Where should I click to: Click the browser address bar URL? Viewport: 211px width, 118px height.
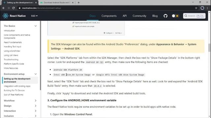click(x=41, y=8)
